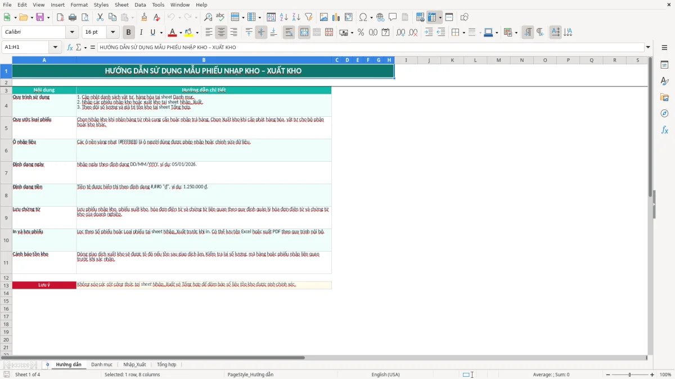Toggle Underline formatting
The image size is (675, 379).
click(152, 33)
